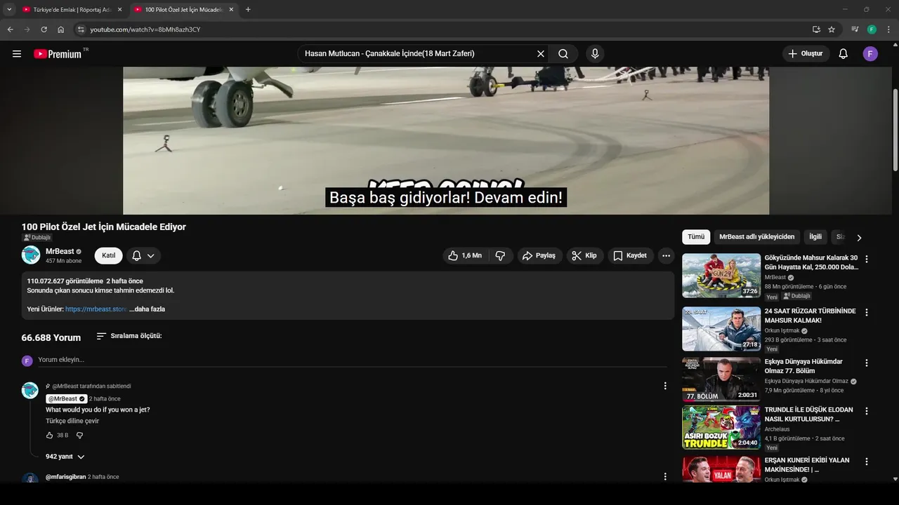The width and height of the screenshot is (899, 505).
Task: Open Eşkıya Dünyaya Hükümdar Olmaz thumbnail
Action: (x=721, y=379)
